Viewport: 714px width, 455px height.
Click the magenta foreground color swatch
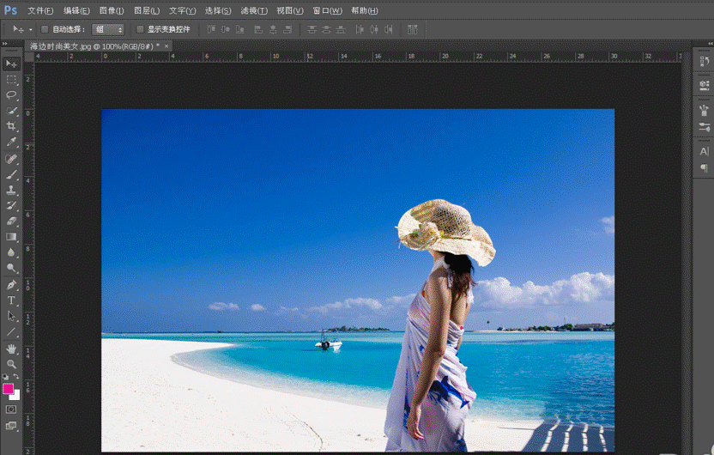point(9,389)
